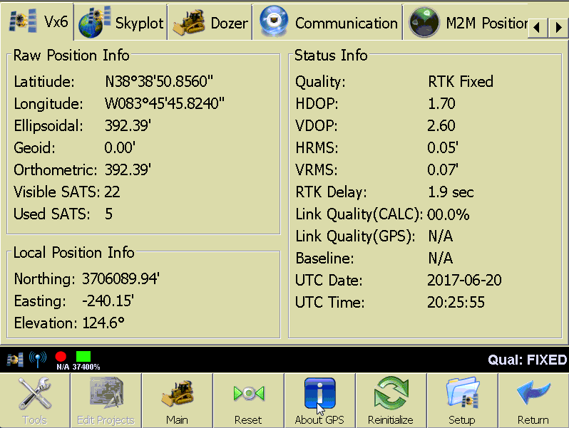Click HRMS value 0.05'

(x=443, y=148)
